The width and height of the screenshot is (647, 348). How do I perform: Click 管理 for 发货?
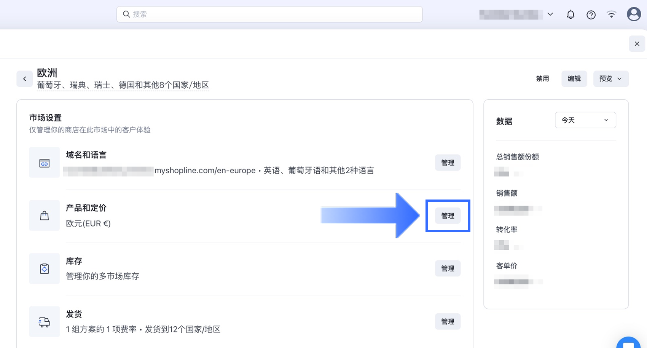pyautogui.click(x=448, y=322)
